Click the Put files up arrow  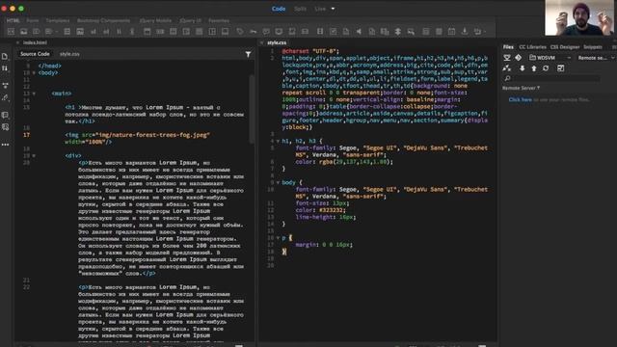(534, 68)
